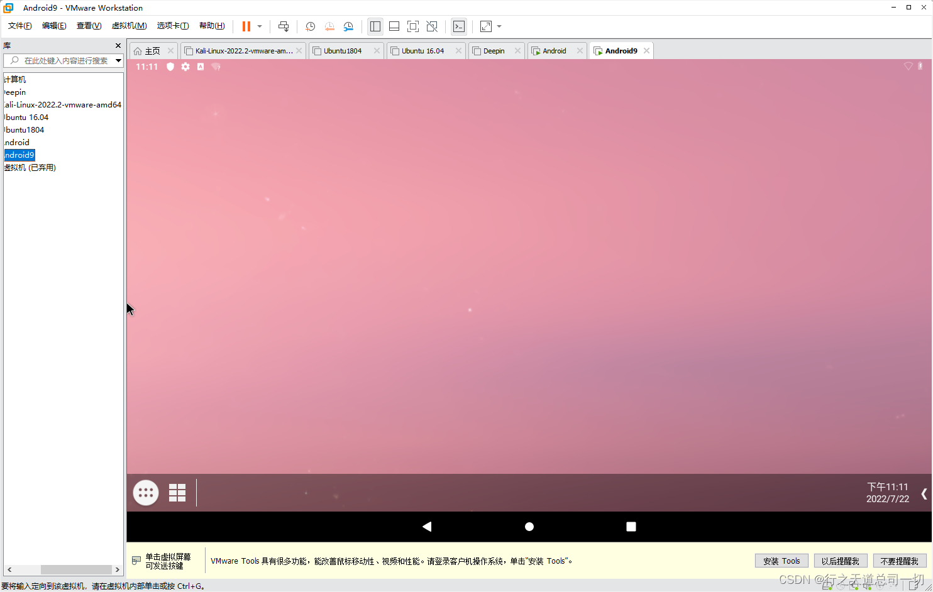933x592 pixels.
Task: Revert the VM to its last snapshot
Action: pos(329,26)
